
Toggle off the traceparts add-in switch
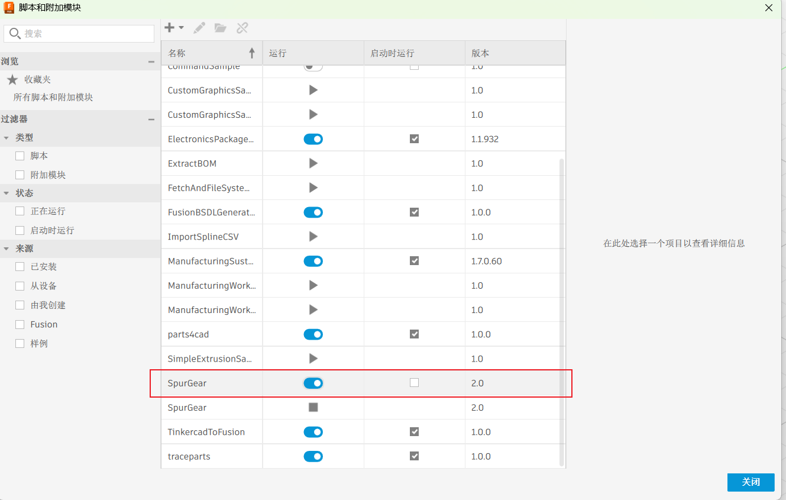tap(313, 456)
